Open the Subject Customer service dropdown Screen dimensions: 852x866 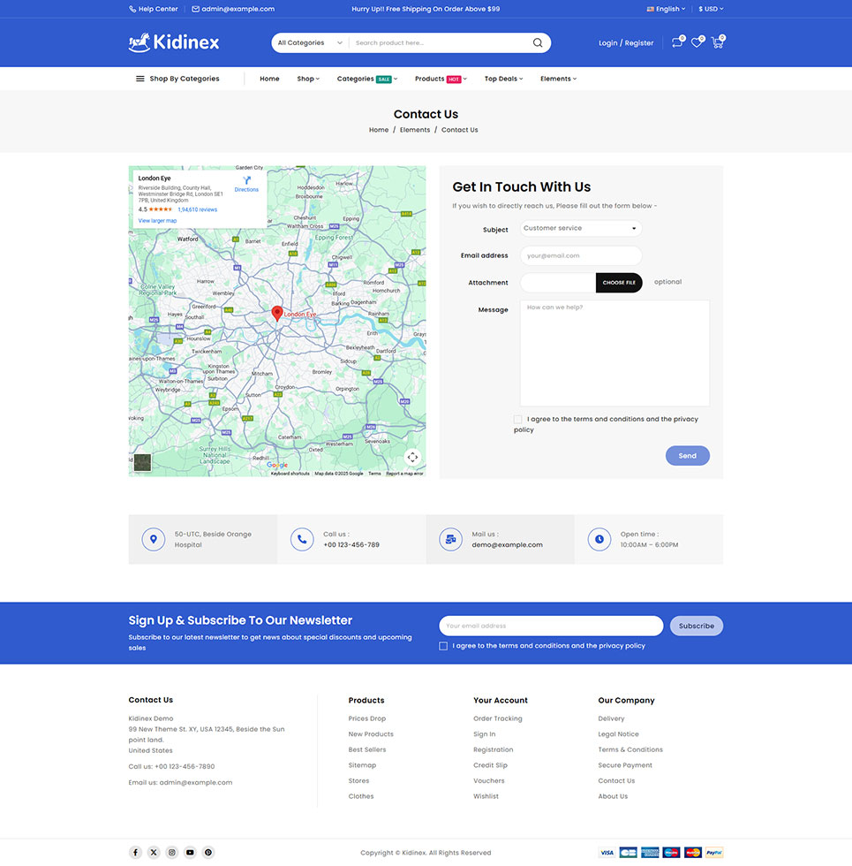(x=581, y=228)
